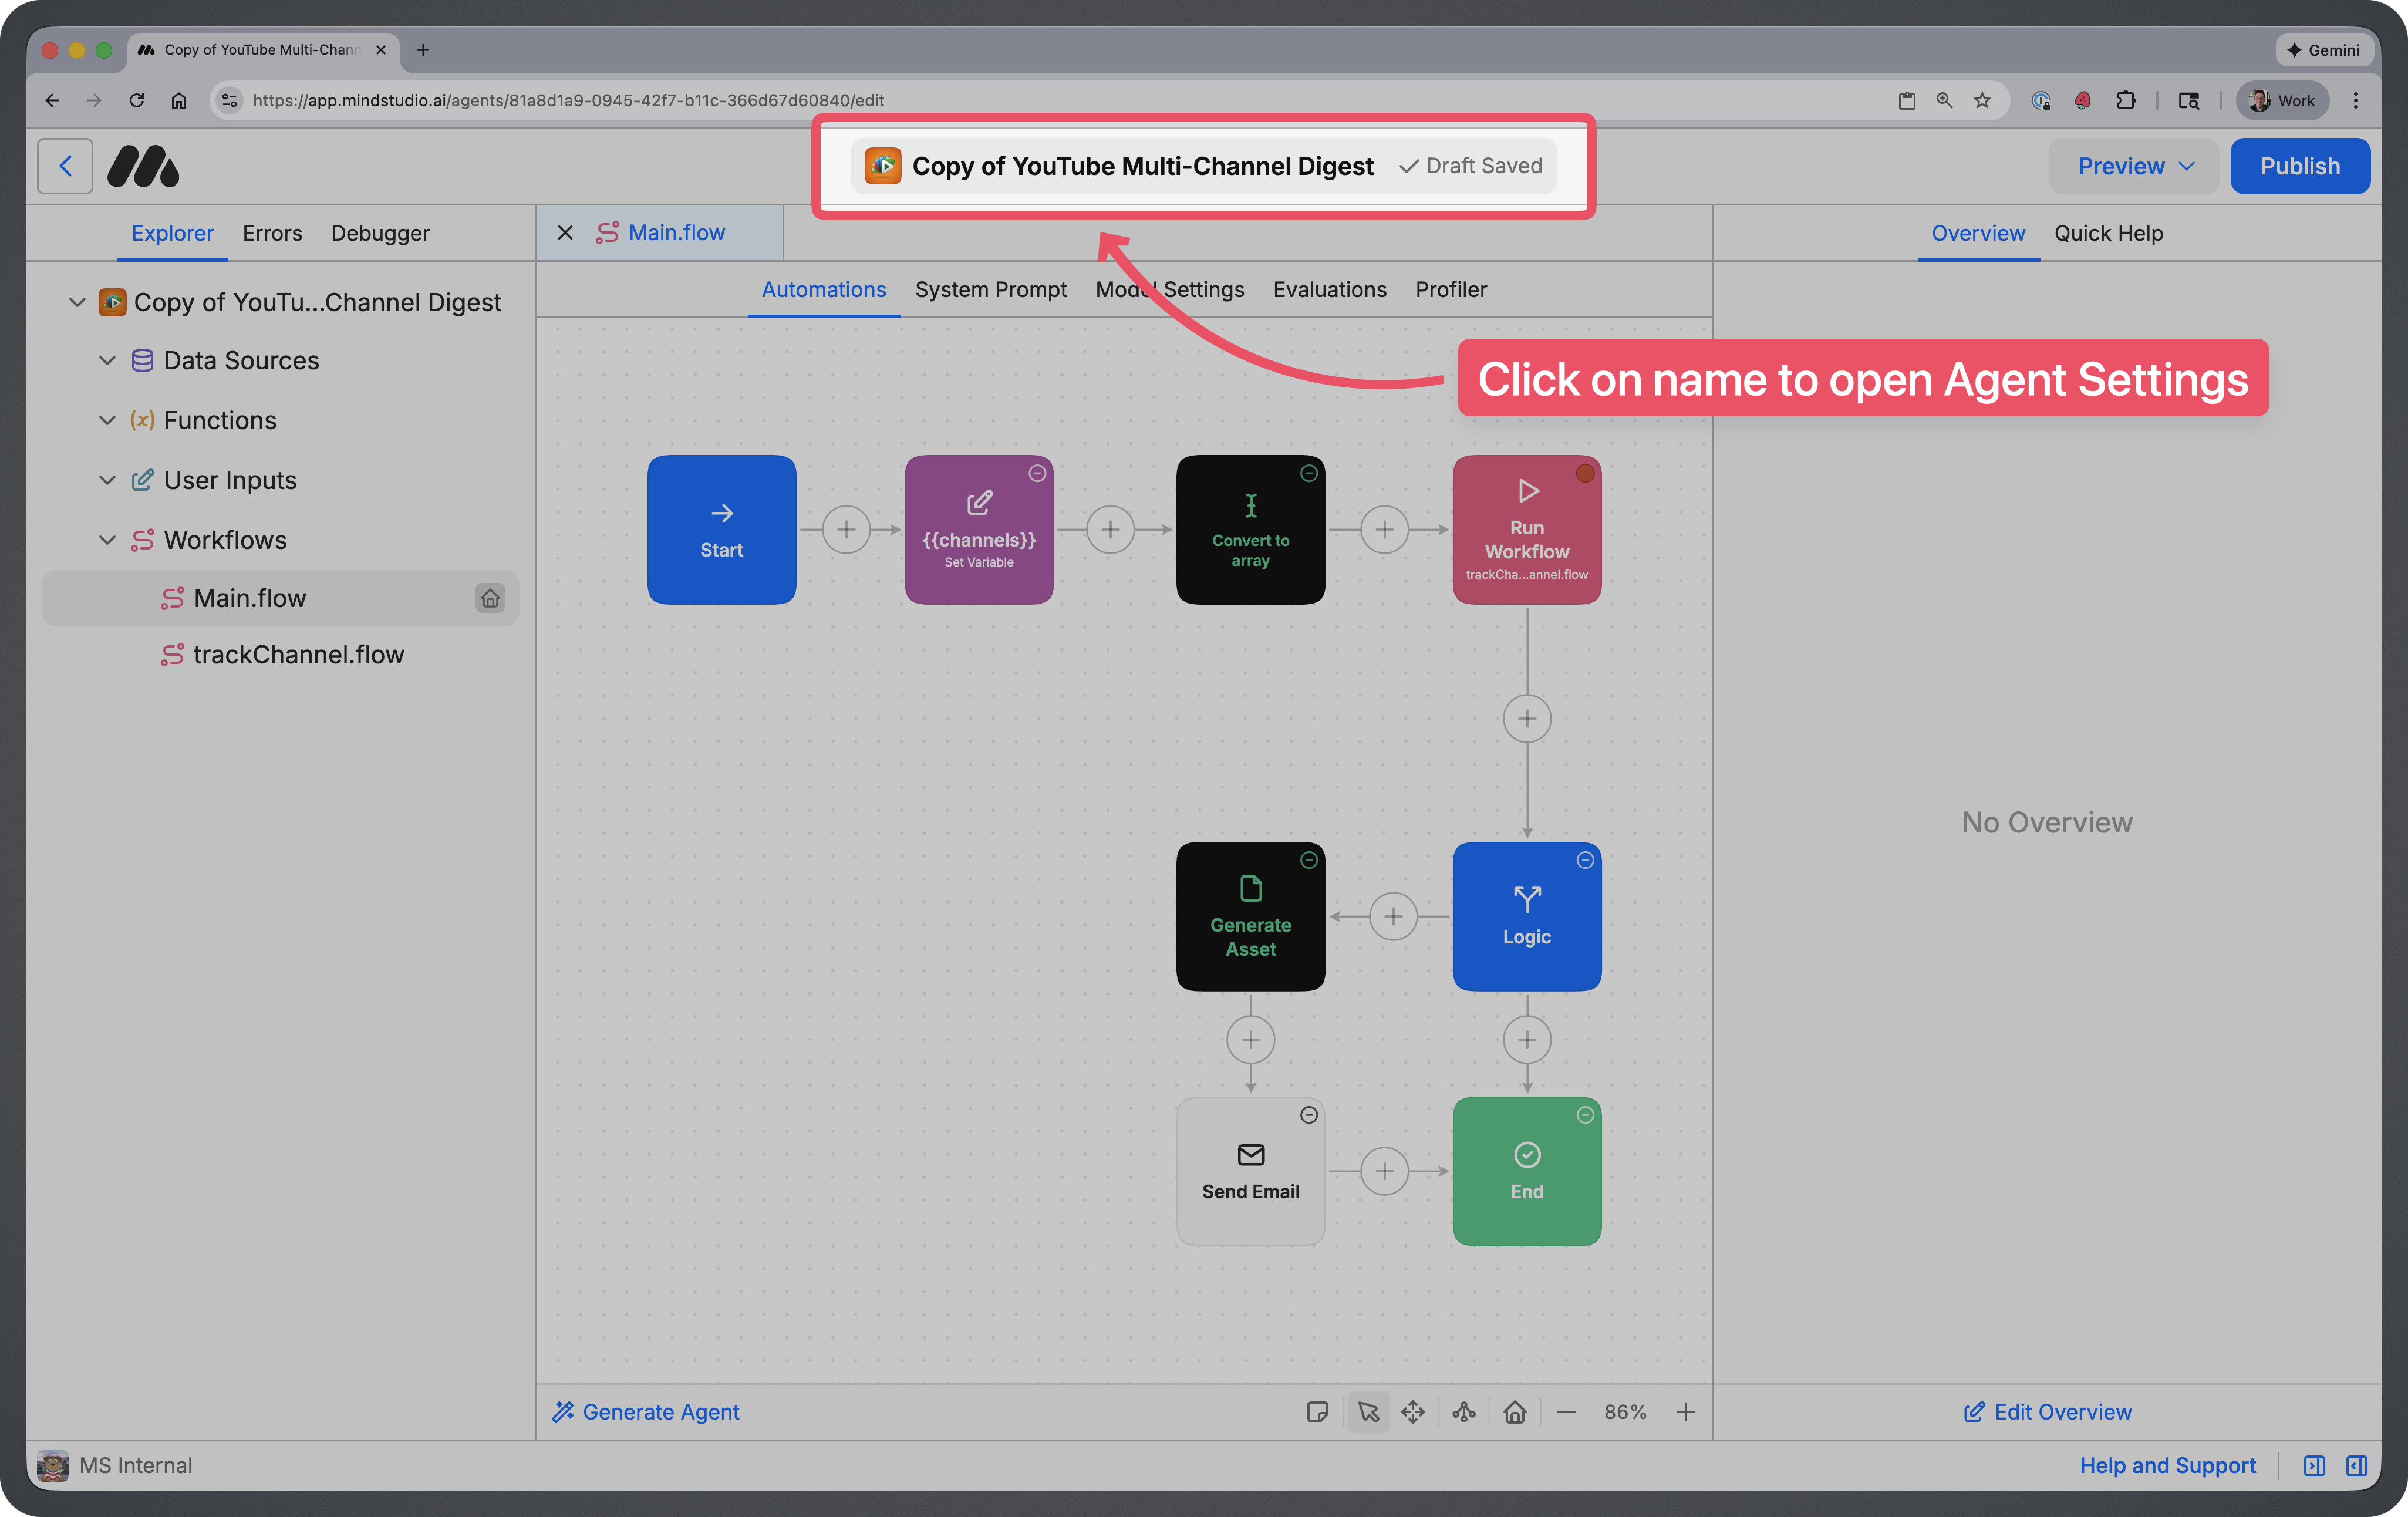This screenshot has width=2408, height=1517.
Task: Collapse the Data Sources section
Action: click(x=107, y=360)
